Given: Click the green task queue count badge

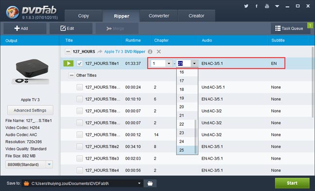Looking at the screenshot, I should click(x=310, y=26).
